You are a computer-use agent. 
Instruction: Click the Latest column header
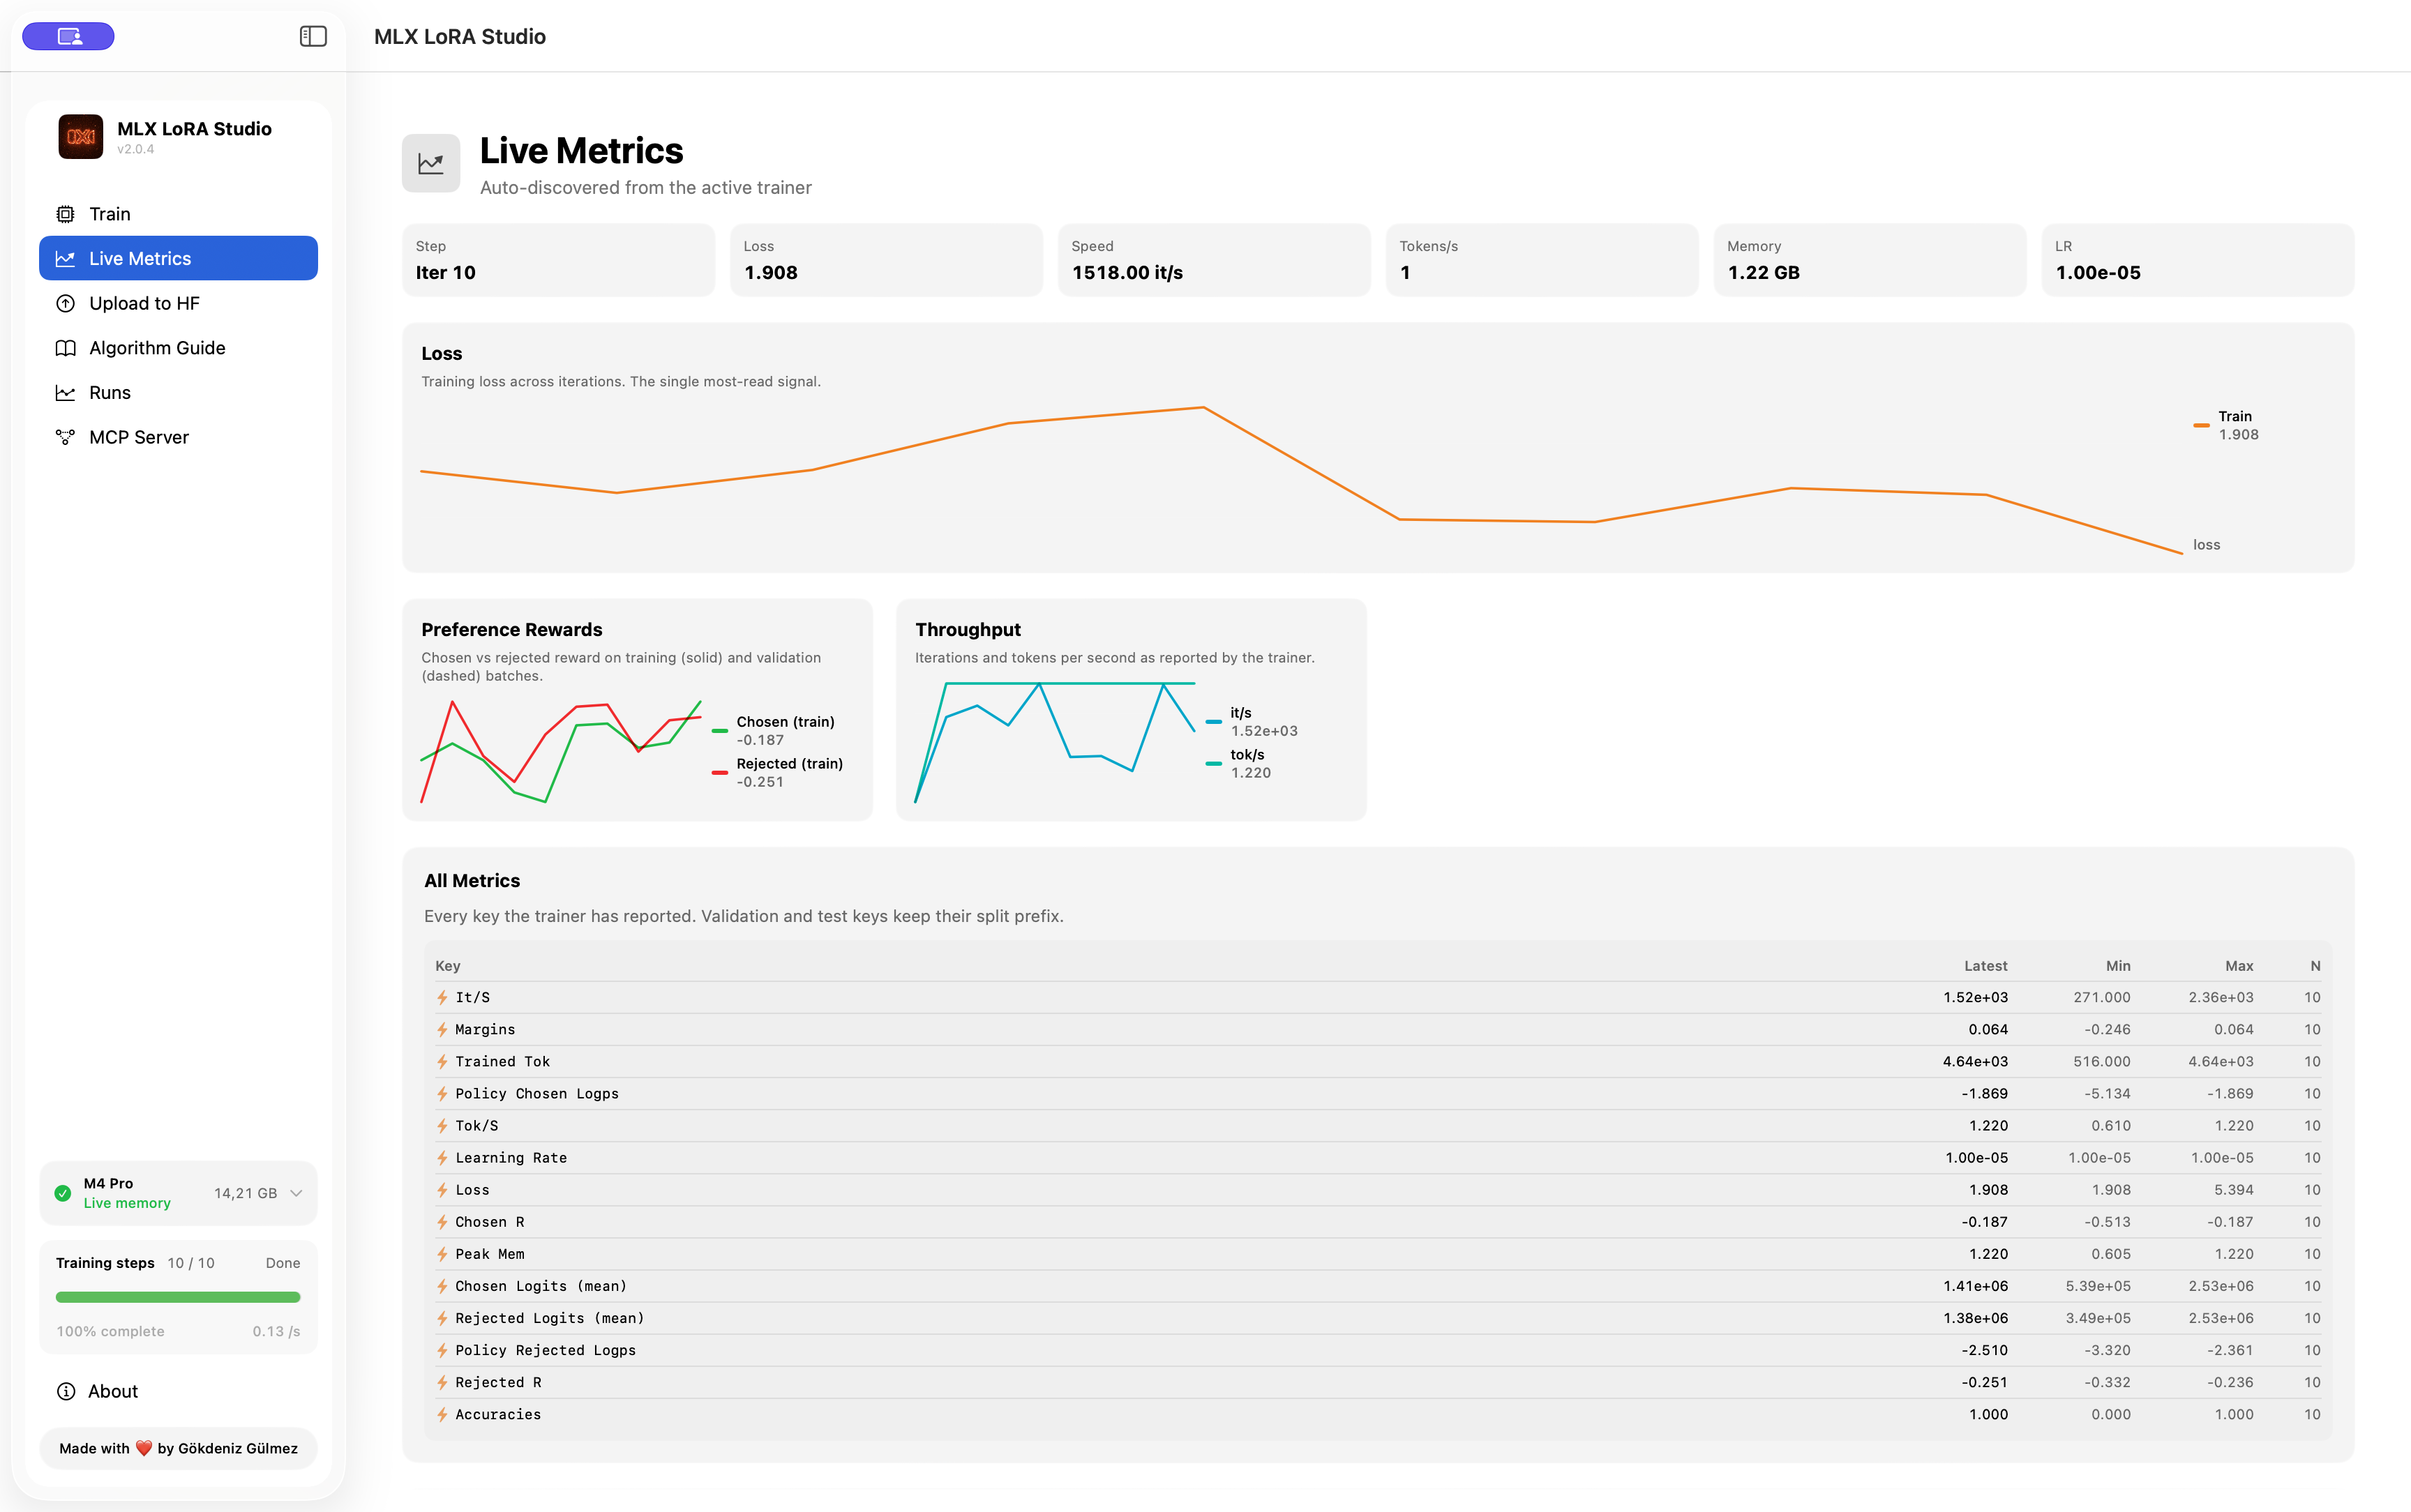pos(1985,966)
